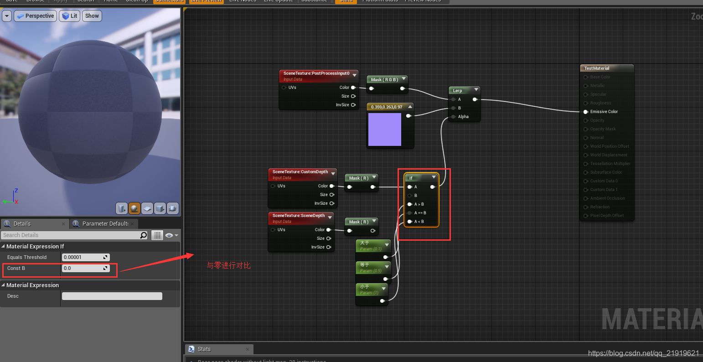This screenshot has width=703, height=362.
Task: Select the teapot custom mesh preview icon
Action: pos(172,208)
